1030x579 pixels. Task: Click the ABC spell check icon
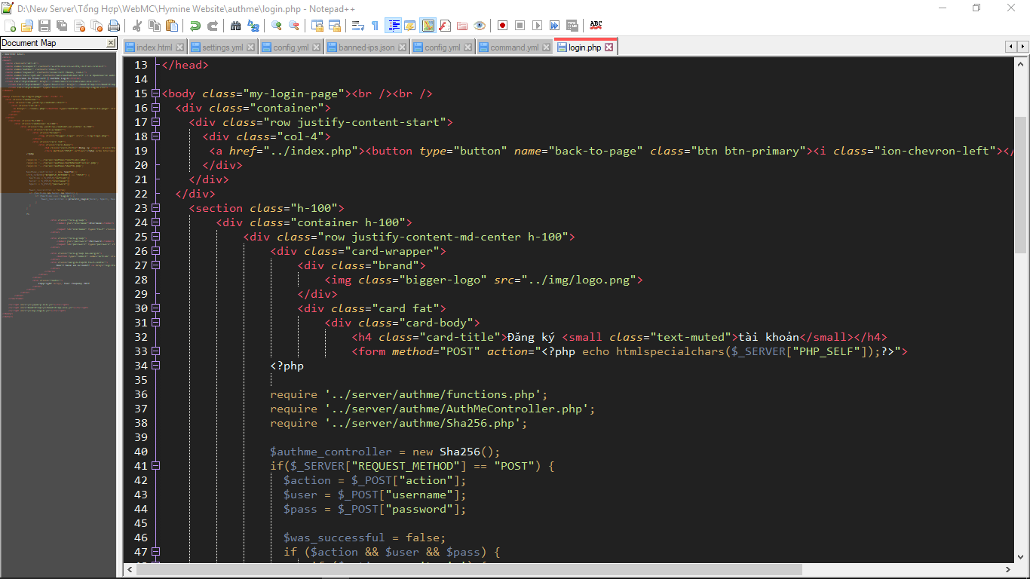[x=596, y=26]
